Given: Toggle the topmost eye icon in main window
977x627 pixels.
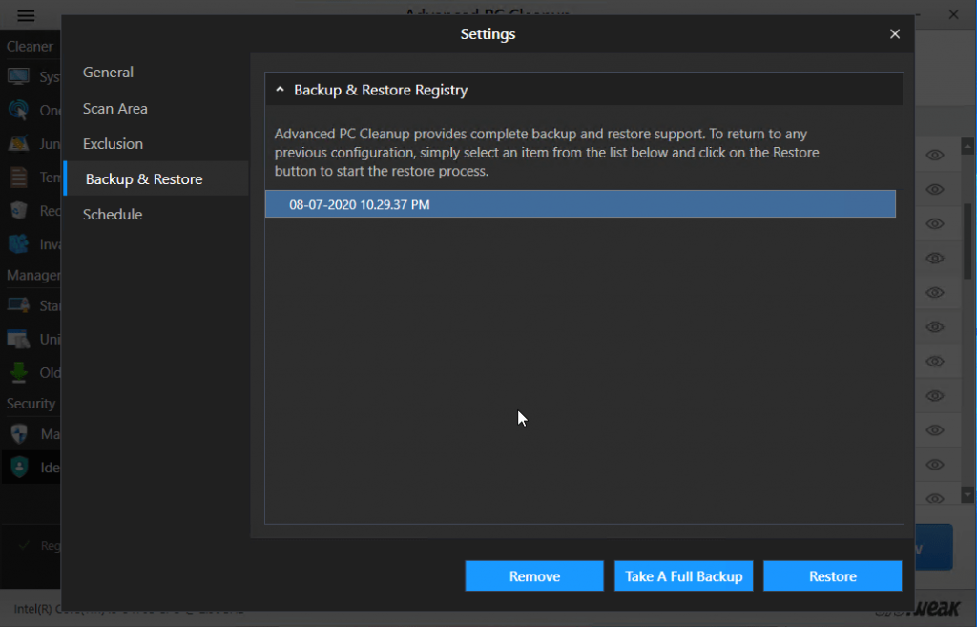Looking at the screenshot, I should (935, 155).
